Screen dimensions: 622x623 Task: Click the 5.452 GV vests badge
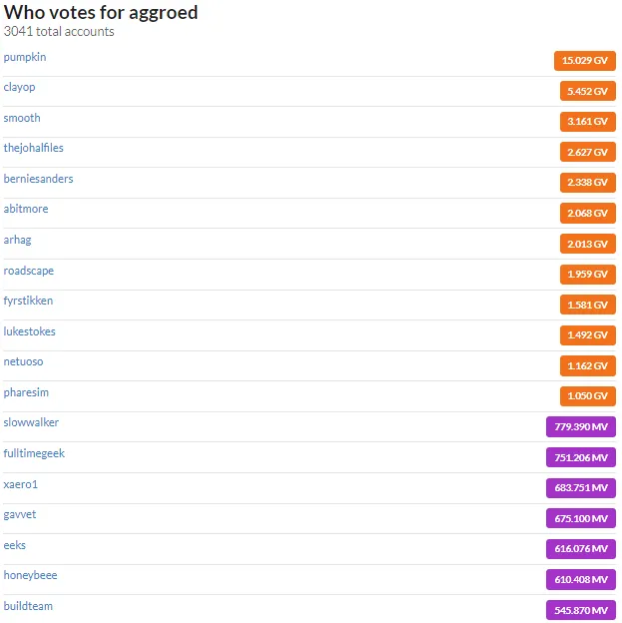point(587,91)
